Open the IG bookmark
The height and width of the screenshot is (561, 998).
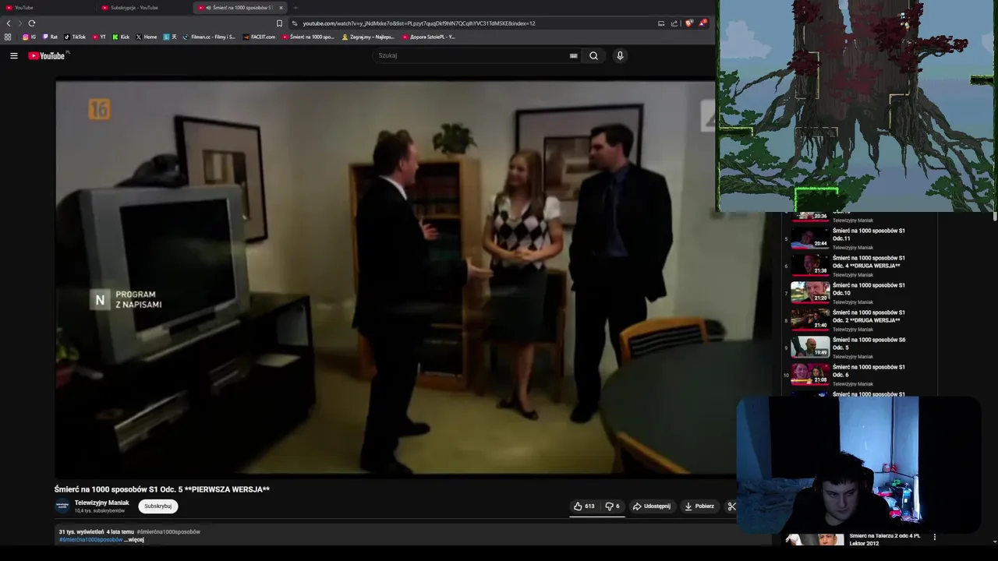point(30,37)
